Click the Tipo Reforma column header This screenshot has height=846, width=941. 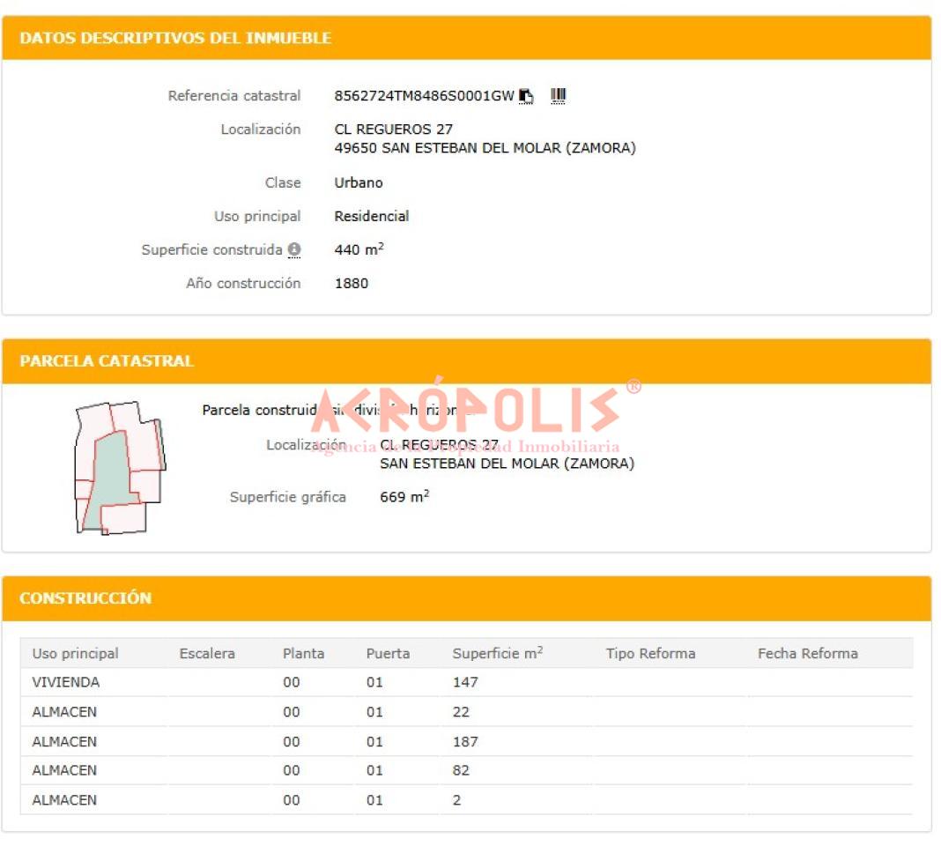point(650,654)
